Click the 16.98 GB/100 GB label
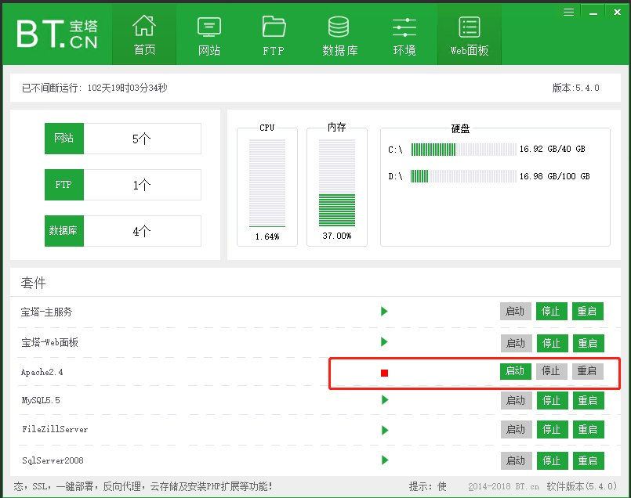Screen dimensions: 631x498 [554, 176]
